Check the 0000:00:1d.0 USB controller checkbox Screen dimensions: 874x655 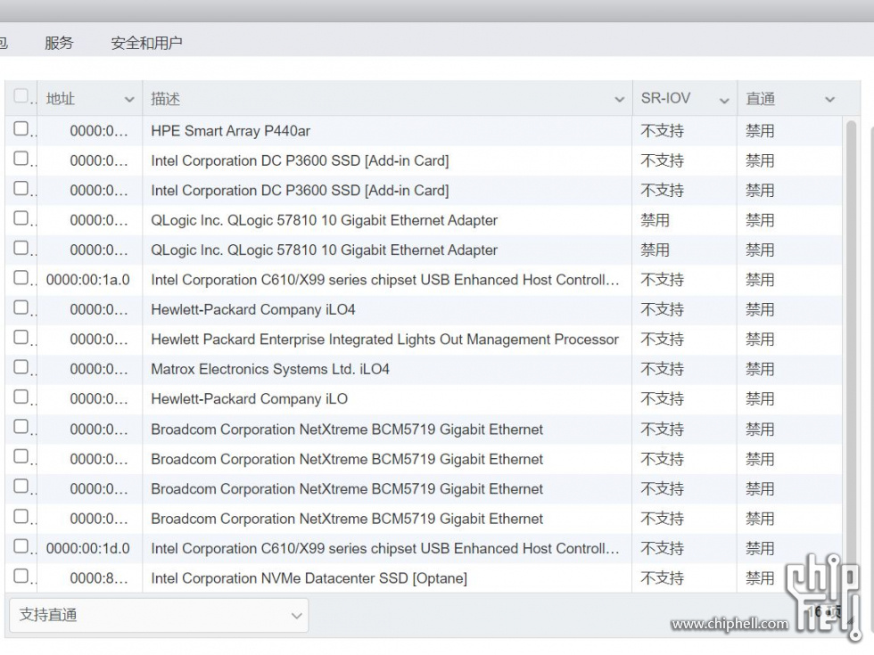21,545
